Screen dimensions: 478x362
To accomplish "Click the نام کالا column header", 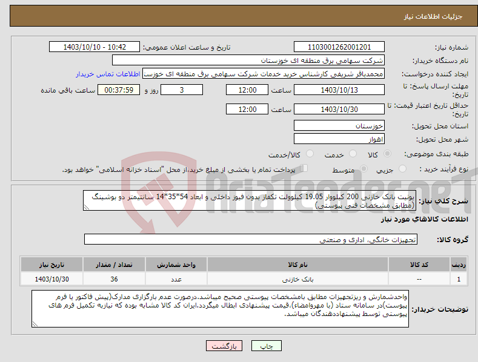I will coord(297,265).
